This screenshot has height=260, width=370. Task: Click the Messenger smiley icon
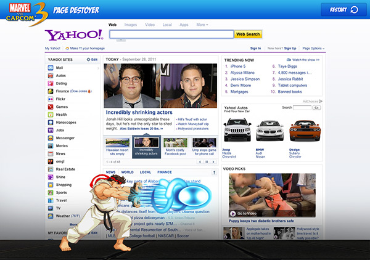click(x=51, y=138)
